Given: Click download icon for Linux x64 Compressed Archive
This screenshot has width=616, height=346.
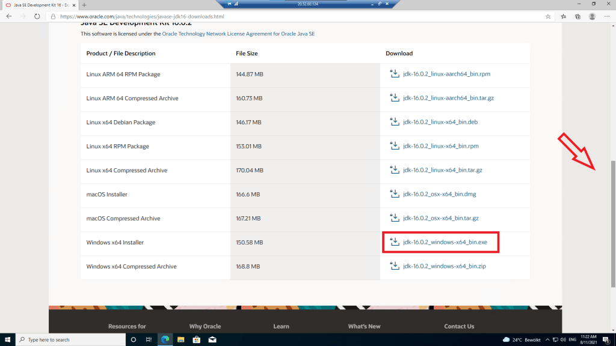Looking at the screenshot, I should 395,169.
